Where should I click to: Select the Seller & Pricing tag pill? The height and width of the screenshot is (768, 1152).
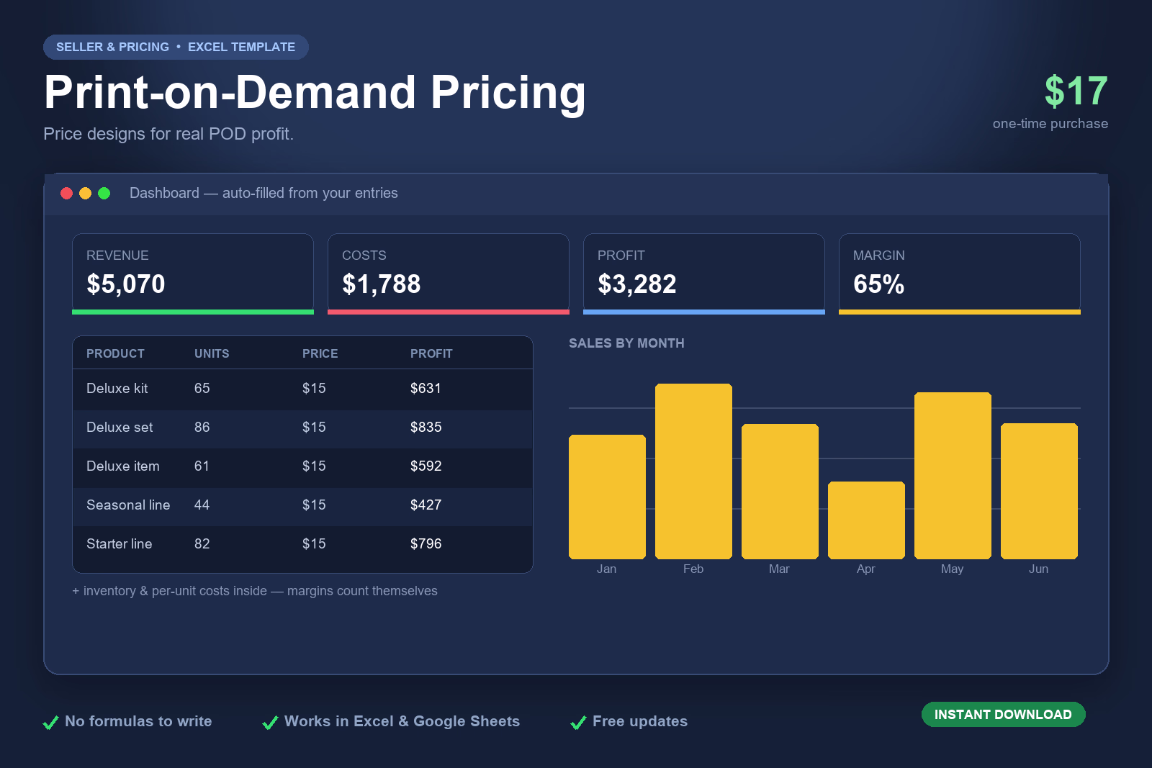(x=176, y=47)
